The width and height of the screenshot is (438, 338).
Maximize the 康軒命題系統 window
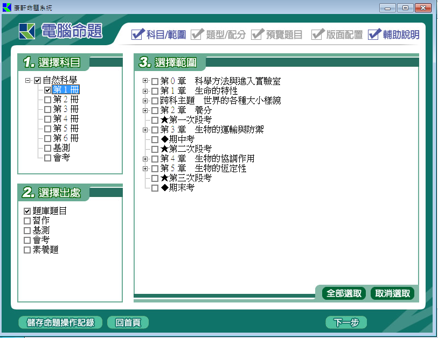[405, 8]
